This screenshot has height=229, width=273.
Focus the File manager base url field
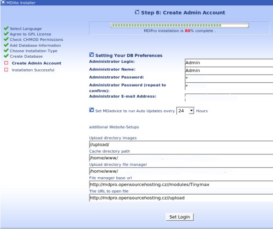click(x=181, y=184)
